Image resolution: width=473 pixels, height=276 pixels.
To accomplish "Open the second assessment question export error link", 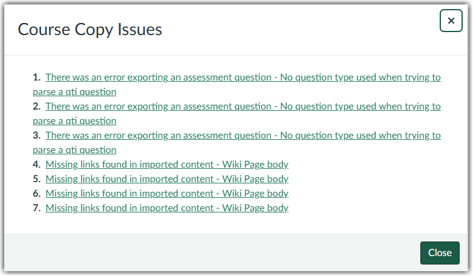I will click(242, 107).
